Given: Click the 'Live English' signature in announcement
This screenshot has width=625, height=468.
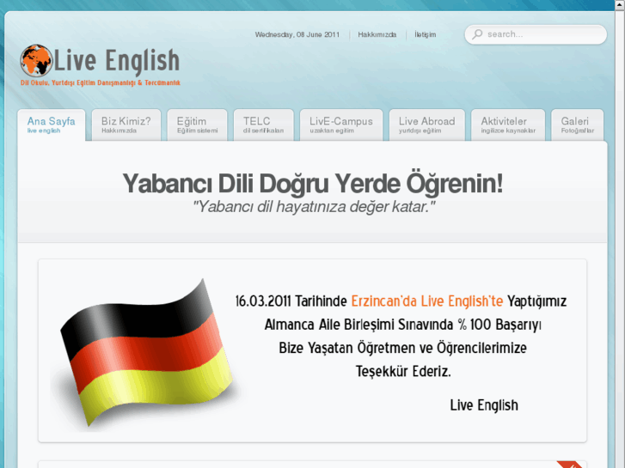Looking at the screenshot, I should click(x=484, y=405).
